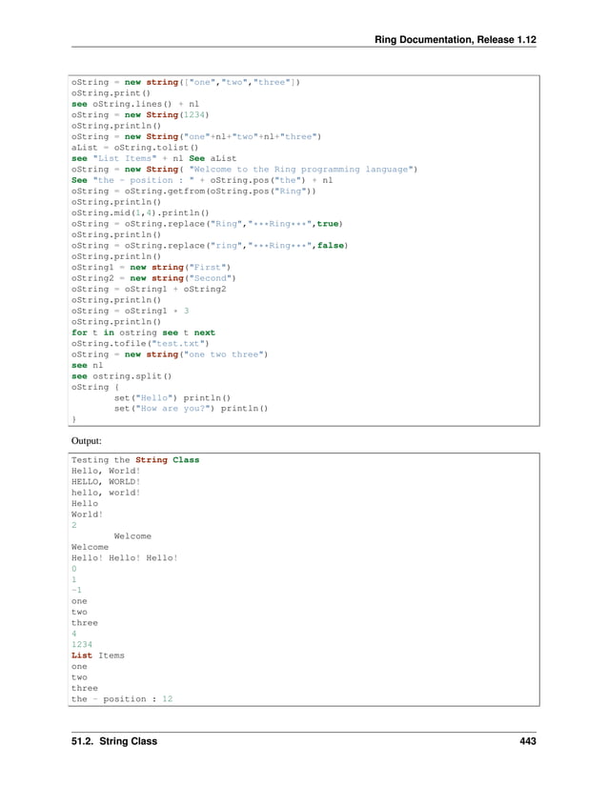
Task: Click the code line "oString.print()"
Action: tap(111, 93)
